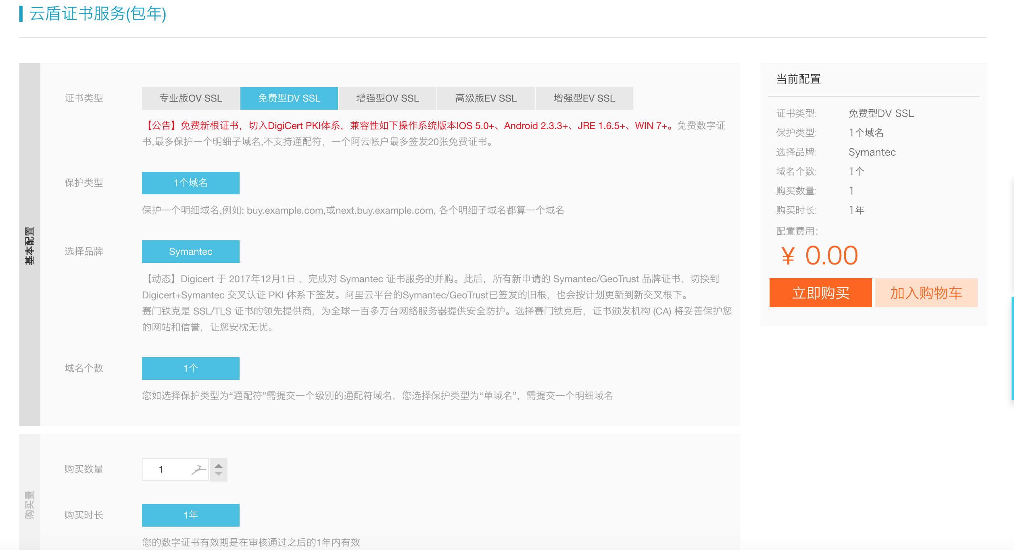Click the 【动态】Digicert news paragraph

pyautogui.click(x=437, y=303)
